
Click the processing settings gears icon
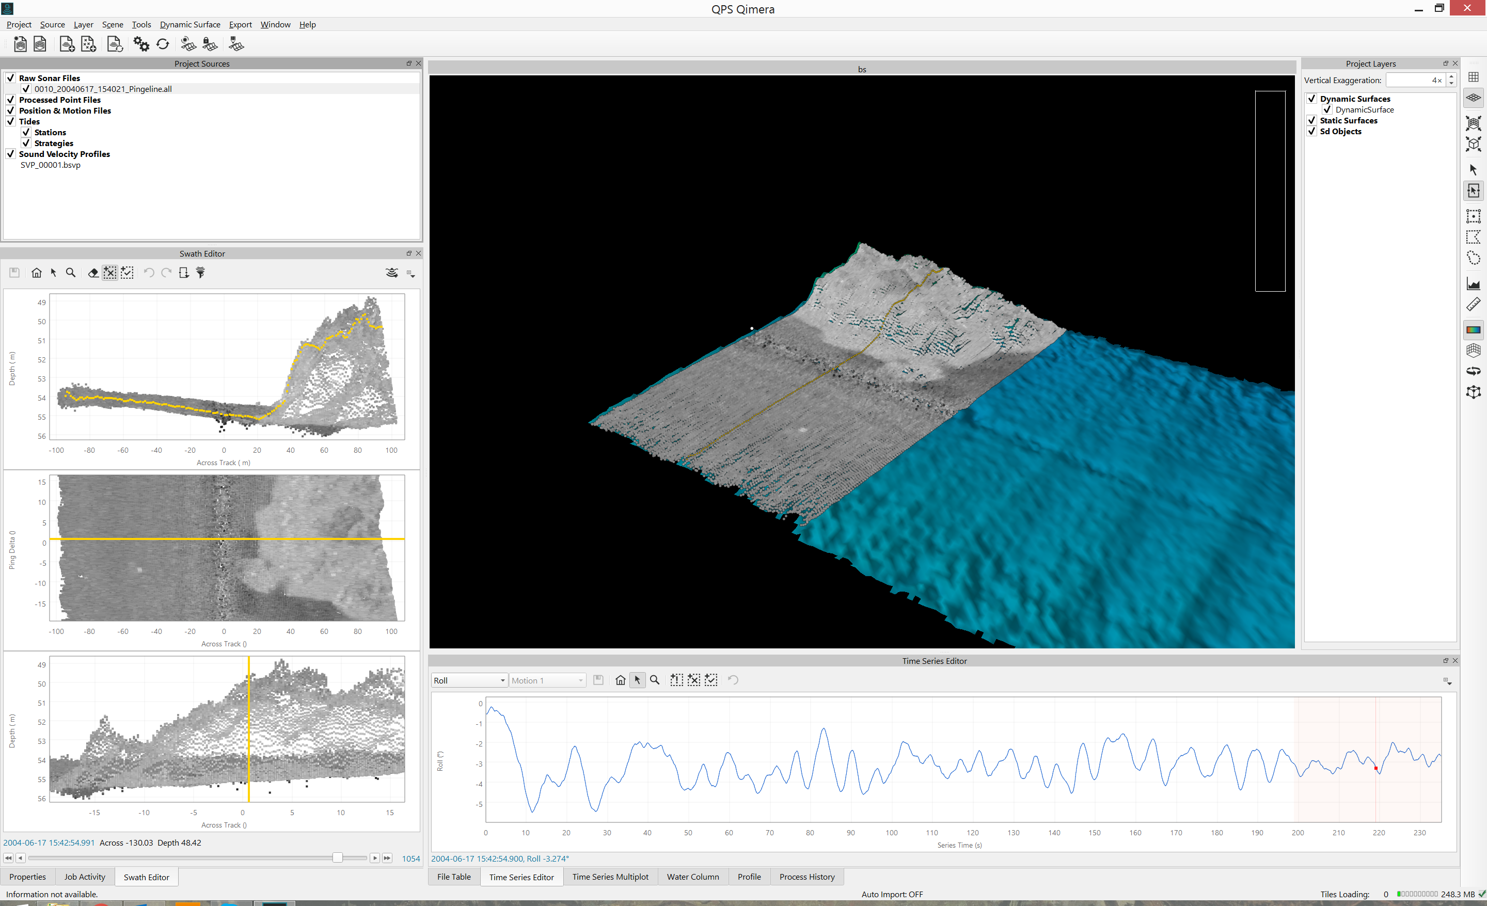coord(141,44)
